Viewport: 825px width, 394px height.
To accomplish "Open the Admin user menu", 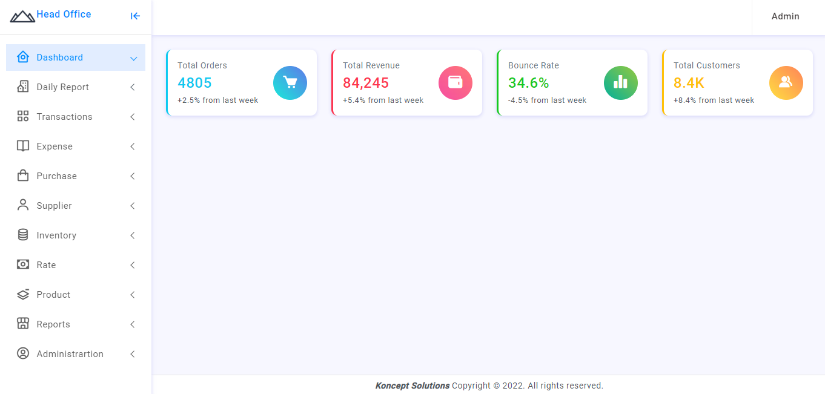I will click(785, 16).
